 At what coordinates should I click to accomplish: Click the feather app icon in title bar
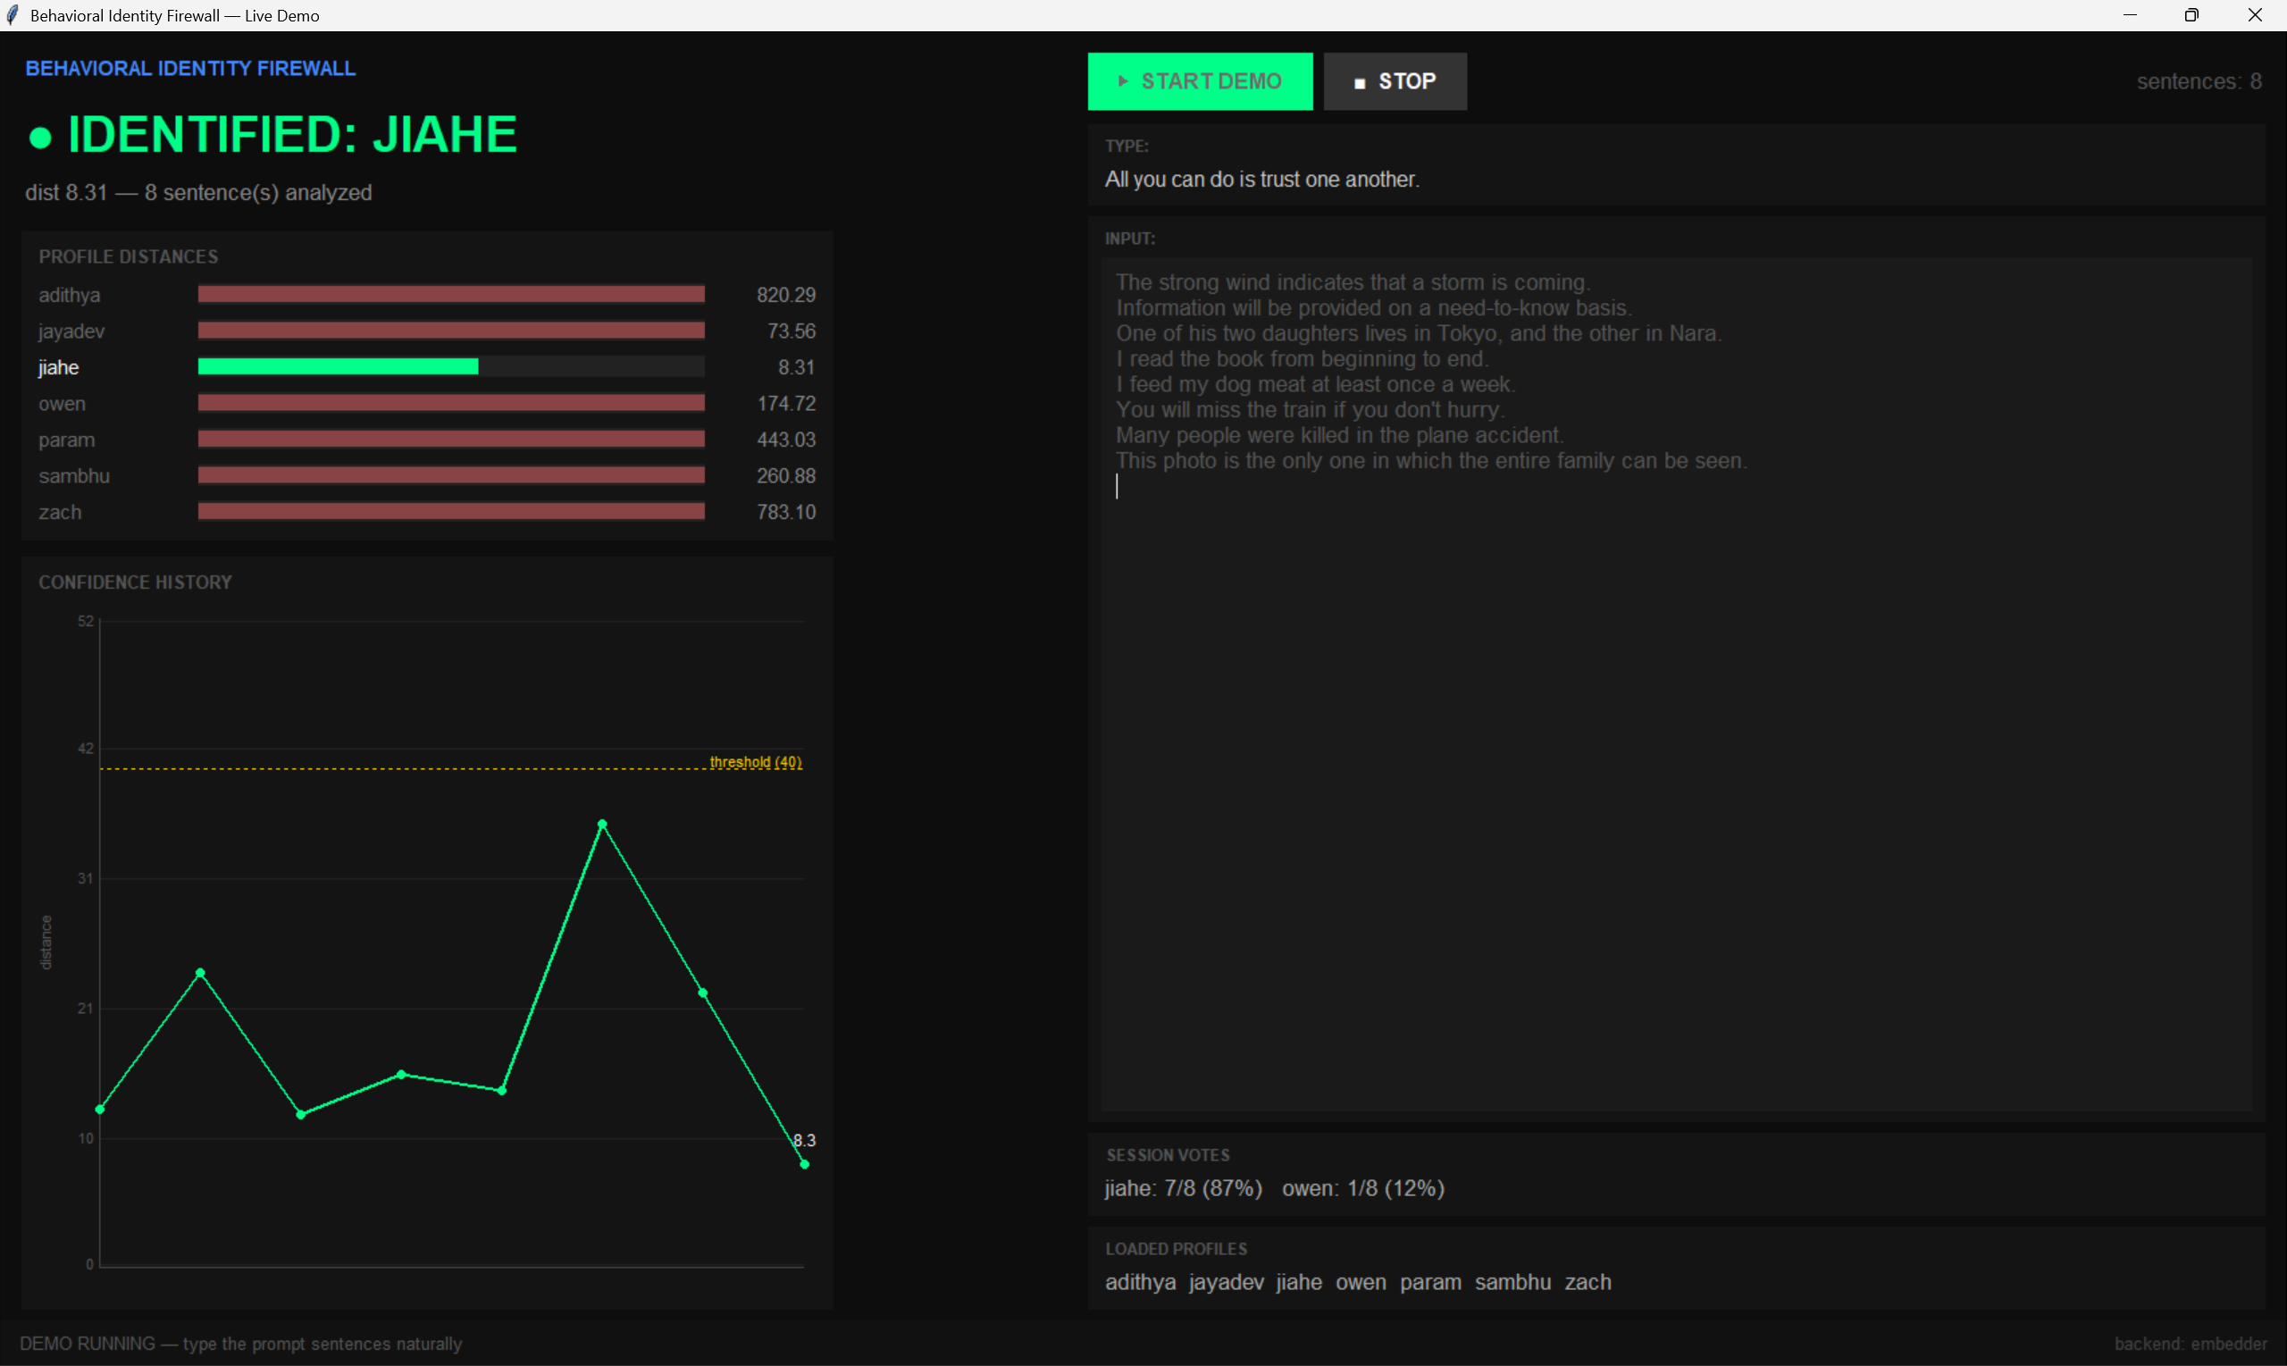click(x=12, y=14)
